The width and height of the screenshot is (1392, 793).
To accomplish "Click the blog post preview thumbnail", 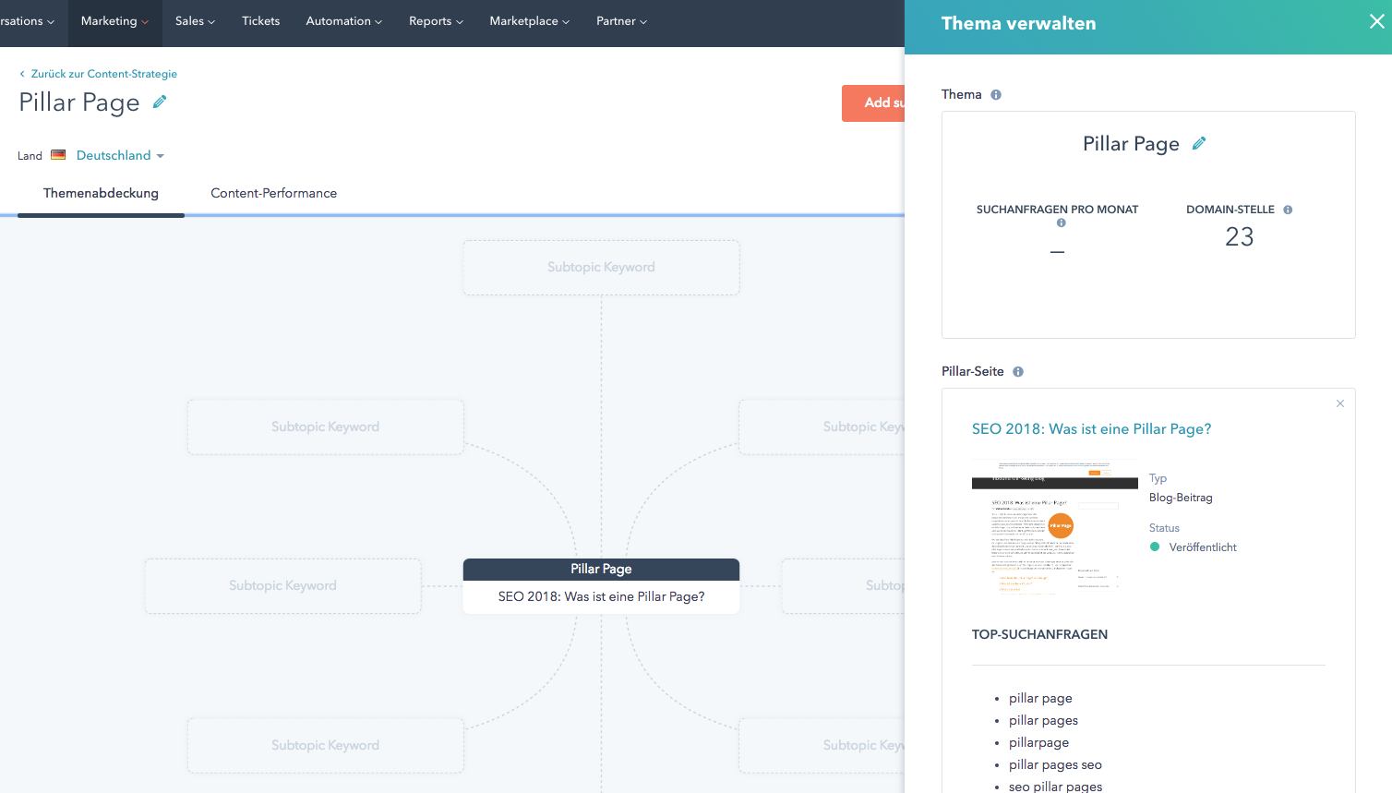I will [1055, 526].
